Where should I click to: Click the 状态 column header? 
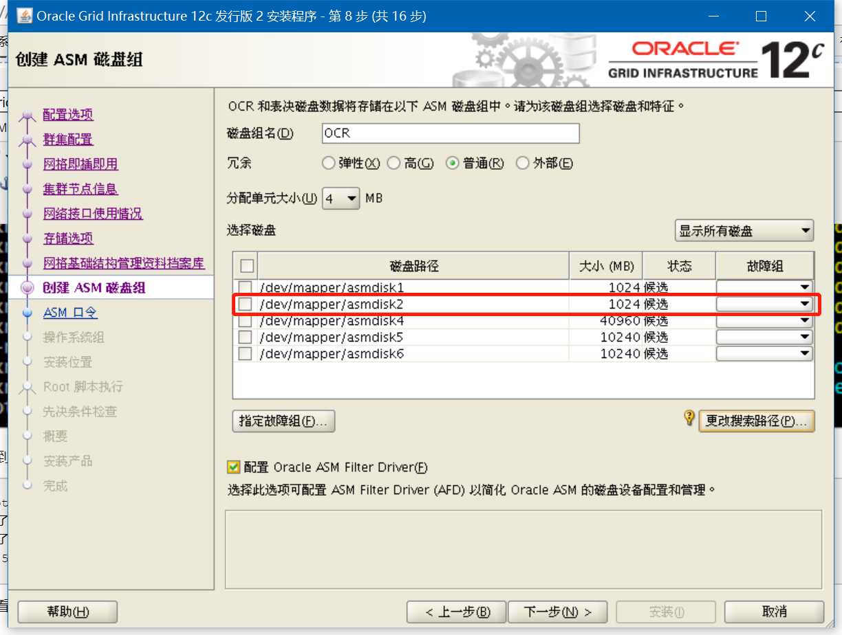coord(680,266)
